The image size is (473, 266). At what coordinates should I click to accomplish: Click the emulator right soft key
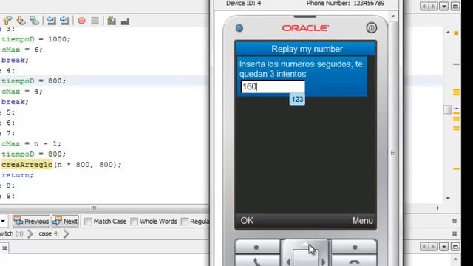tap(355, 247)
